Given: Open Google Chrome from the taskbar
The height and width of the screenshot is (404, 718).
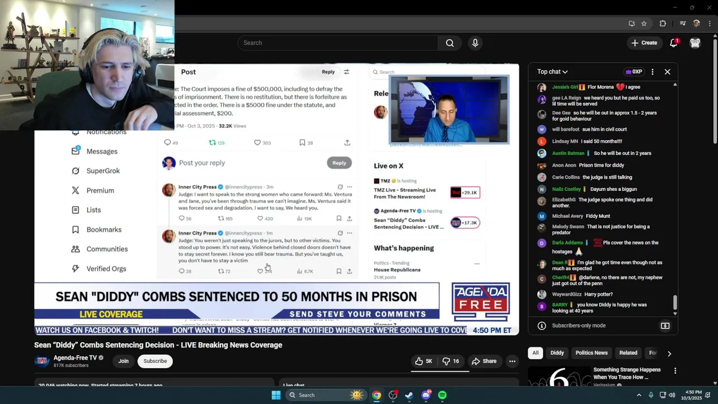Looking at the screenshot, I should tap(376, 395).
